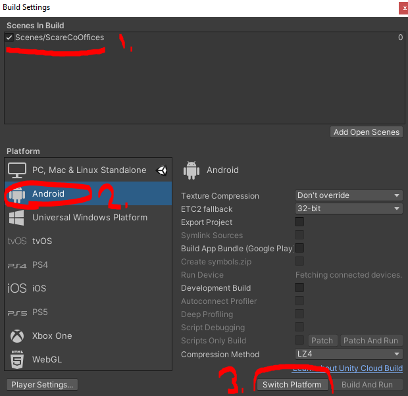
Task: Click the tvOS platform icon
Action: (x=17, y=241)
